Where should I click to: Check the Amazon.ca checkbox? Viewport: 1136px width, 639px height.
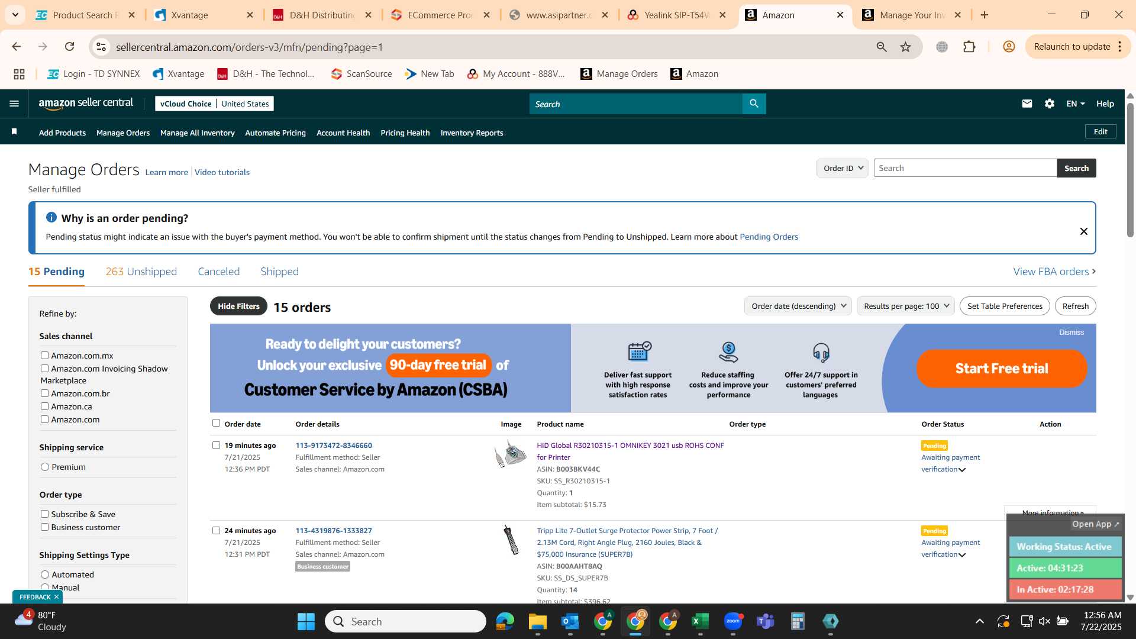[x=44, y=406]
